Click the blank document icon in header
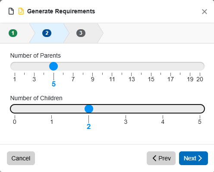 point(11,11)
